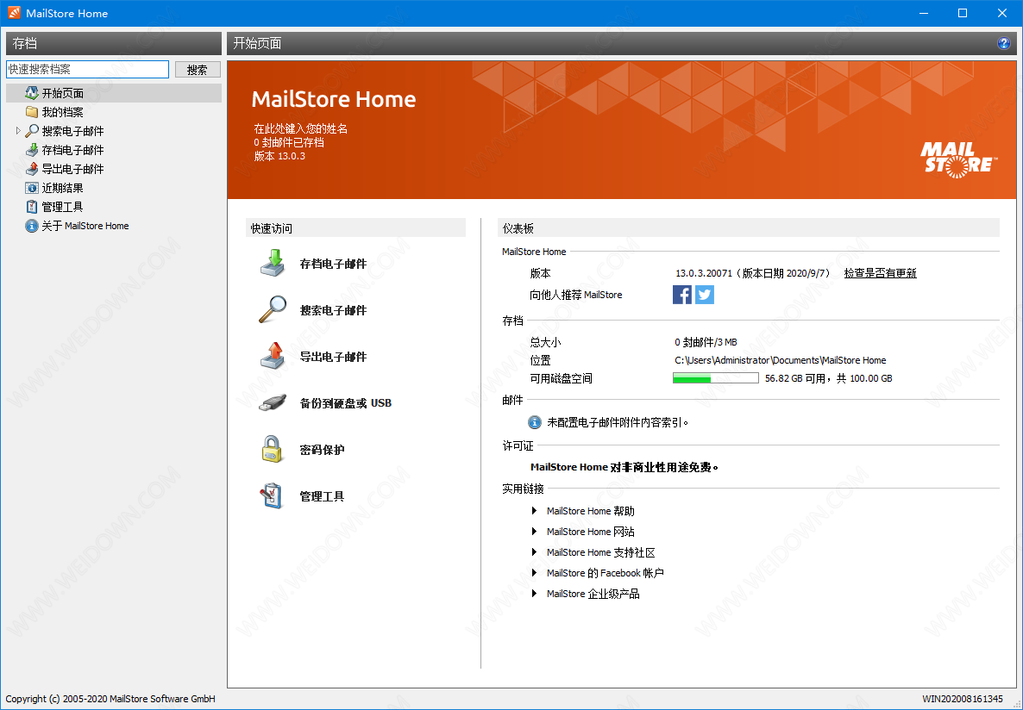Image resolution: width=1023 pixels, height=710 pixels.
Task: Open MailStore Home 网站 link
Action: (x=591, y=532)
